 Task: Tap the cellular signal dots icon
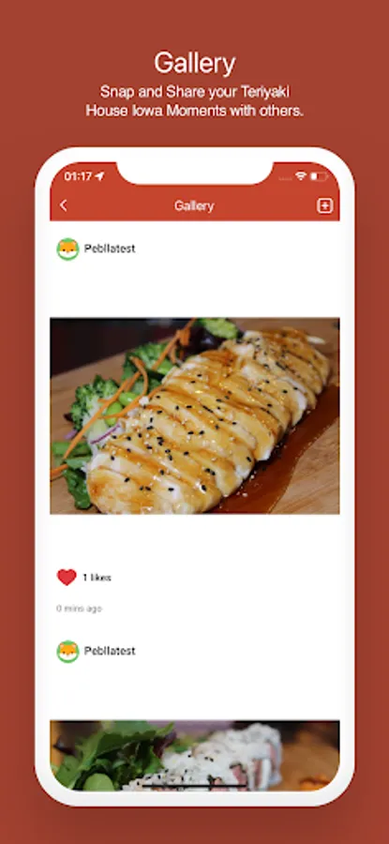[286, 178]
